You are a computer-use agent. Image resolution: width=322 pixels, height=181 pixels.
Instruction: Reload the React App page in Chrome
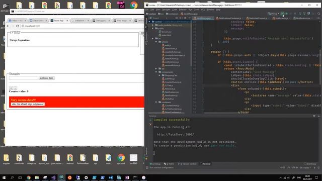pos(18,26)
